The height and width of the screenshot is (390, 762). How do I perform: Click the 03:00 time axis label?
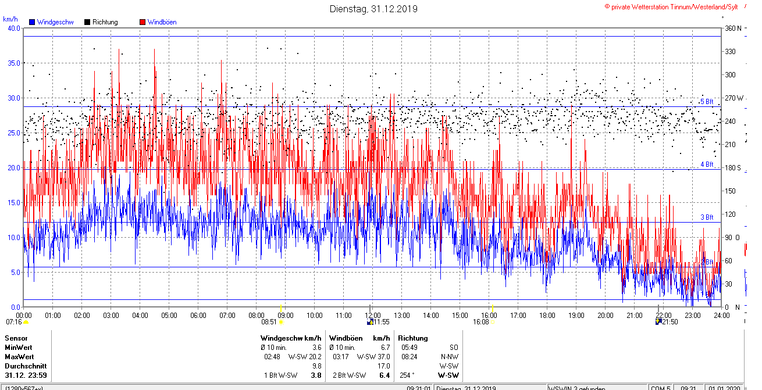(111, 316)
